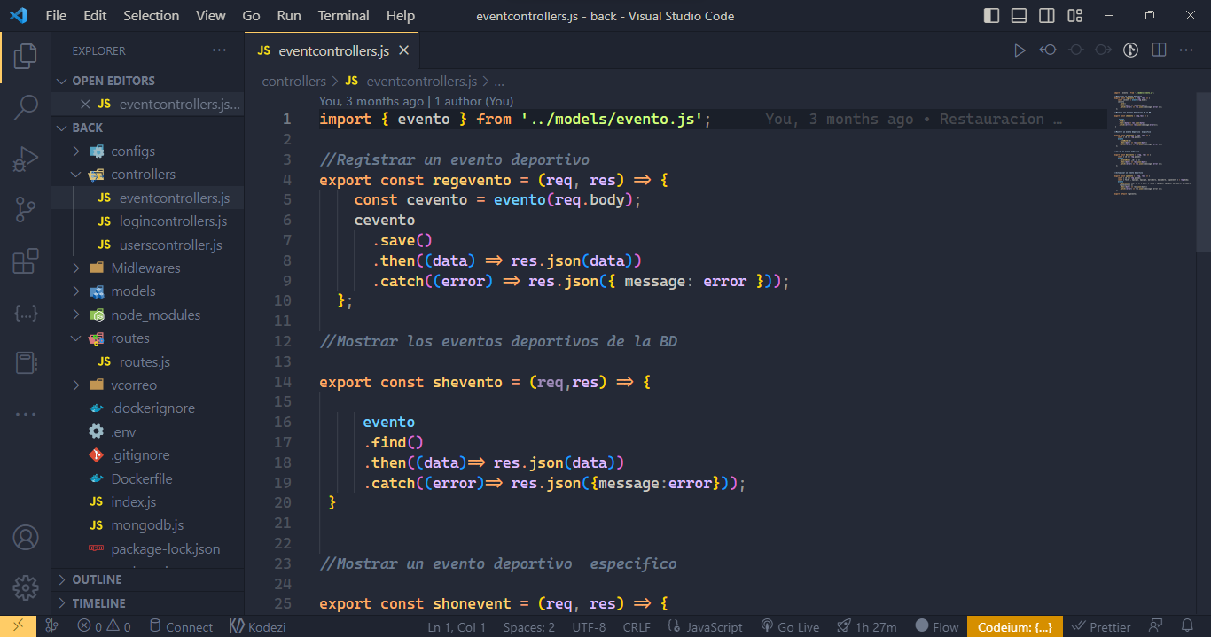Expand the Midlewares folder
This screenshot has height=637, width=1211.
coord(145,268)
